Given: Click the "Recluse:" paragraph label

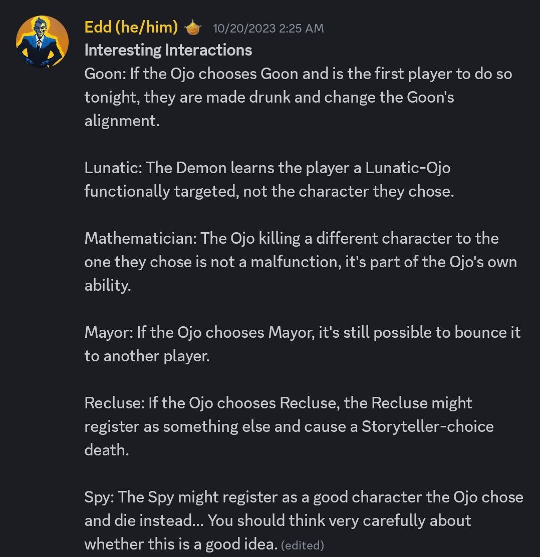Looking at the screenshot, I should coord(115,403).
